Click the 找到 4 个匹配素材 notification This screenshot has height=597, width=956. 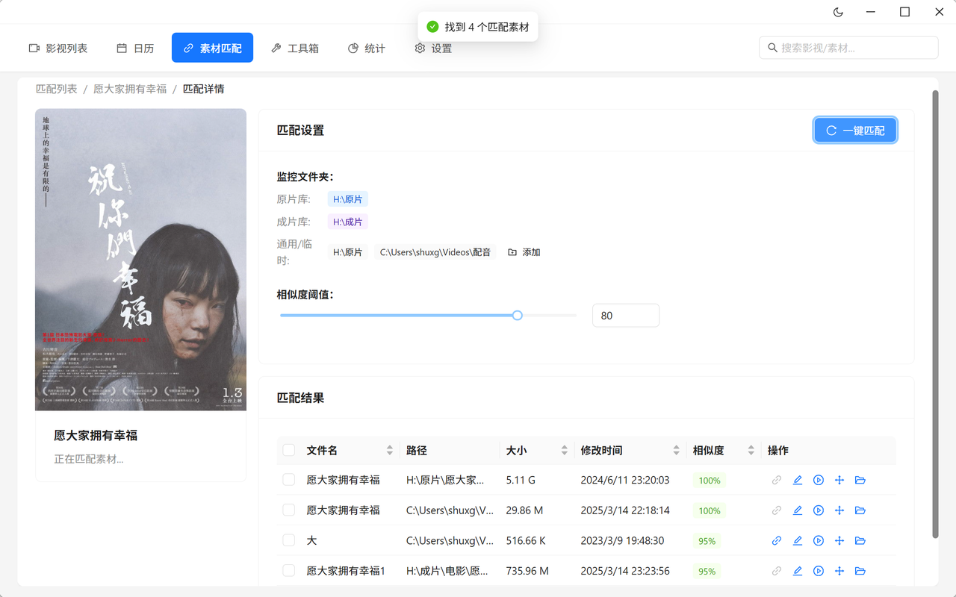pos(478,27)
